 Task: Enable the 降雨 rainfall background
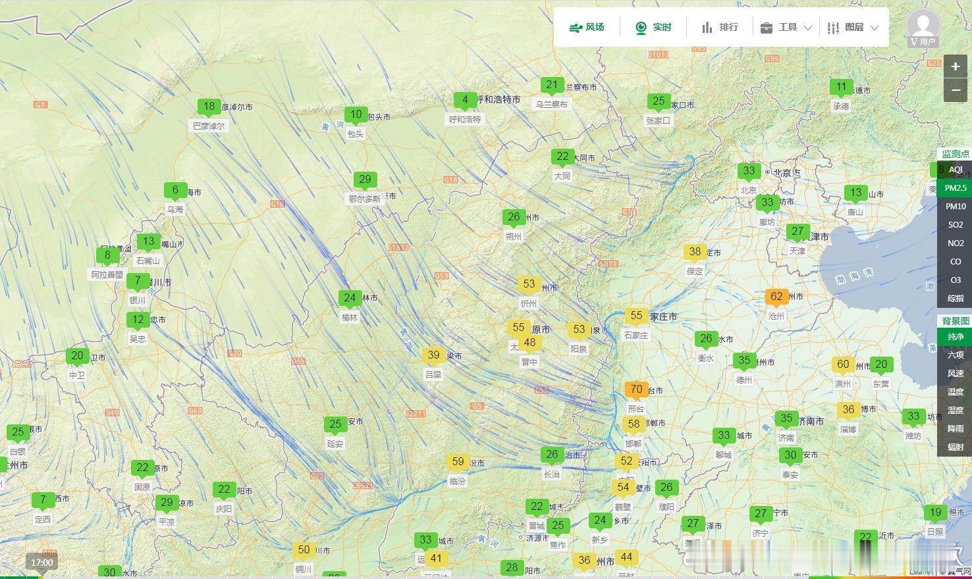point(956,429)
